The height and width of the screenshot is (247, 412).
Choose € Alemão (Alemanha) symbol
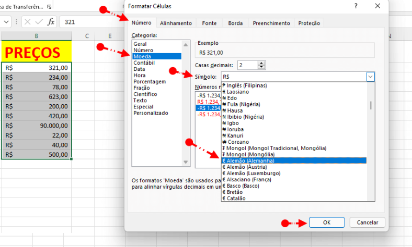point(294,160)
